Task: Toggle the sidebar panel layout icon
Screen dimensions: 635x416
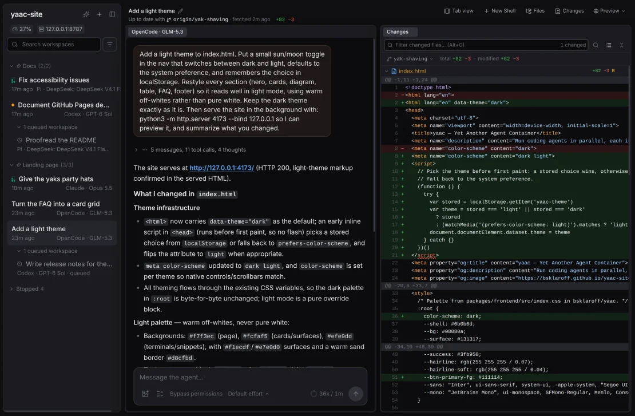Action: tap(112, 14)
